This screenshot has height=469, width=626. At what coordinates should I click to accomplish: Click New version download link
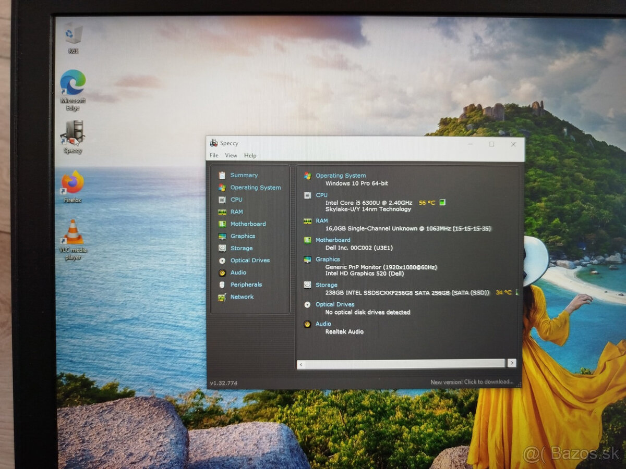(x=472, y=382)
